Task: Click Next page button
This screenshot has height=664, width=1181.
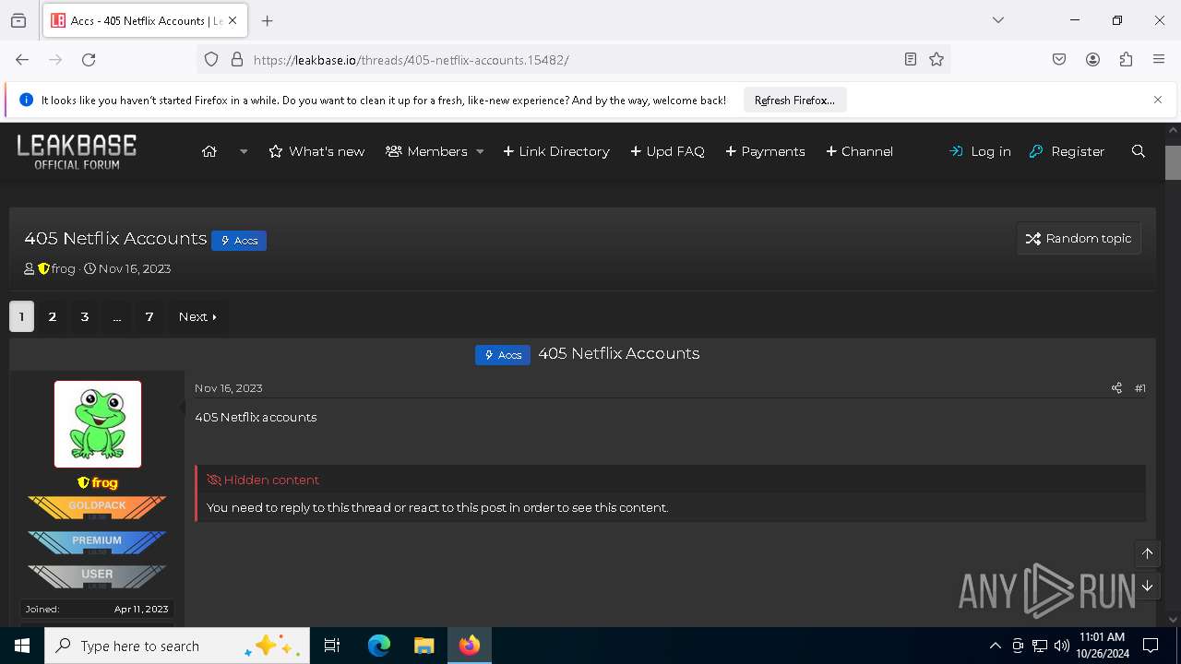Action: point(197,316)
